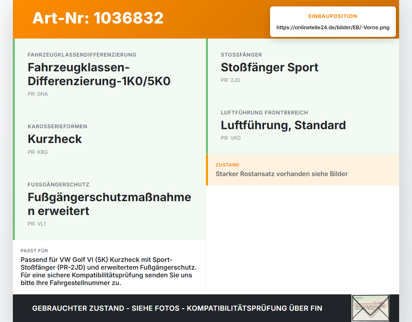Click the Art-Nr: 1036832 heading
The width and height of the screenshot is (412, 322).
[x=98, y=18]
